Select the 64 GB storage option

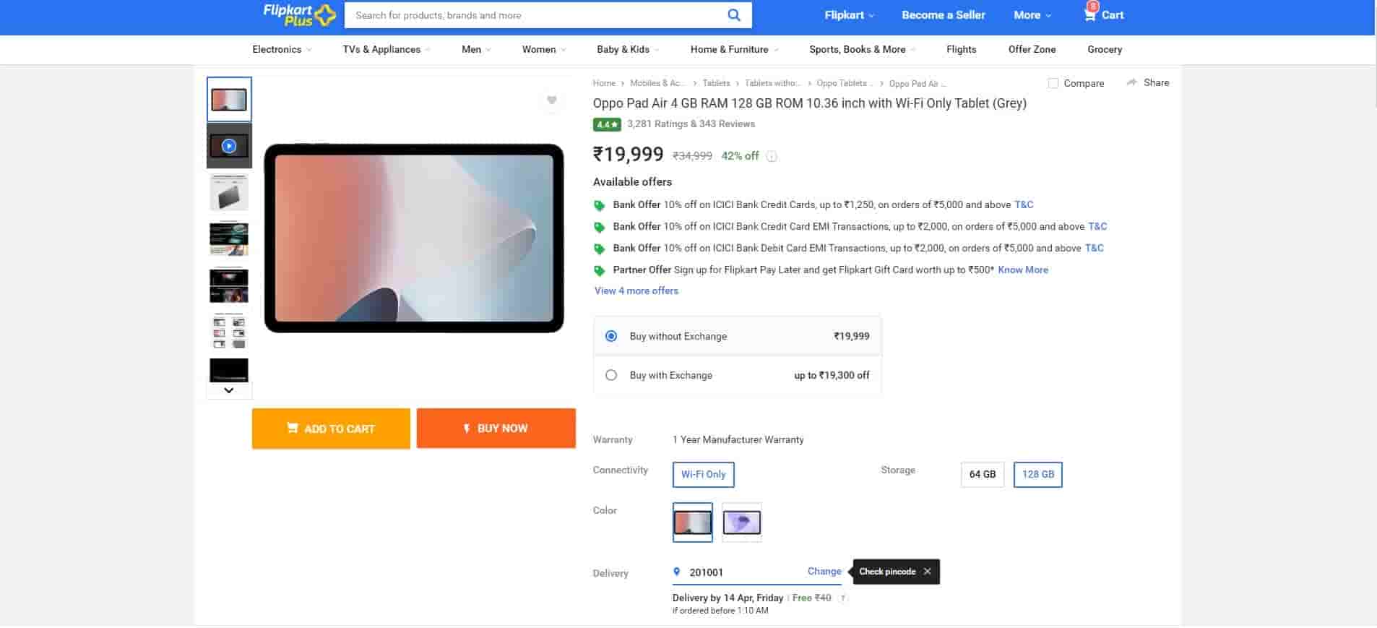(982, 474)
